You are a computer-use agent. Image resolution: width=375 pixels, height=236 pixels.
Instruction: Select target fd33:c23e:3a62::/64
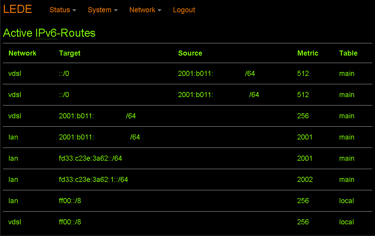90,158
